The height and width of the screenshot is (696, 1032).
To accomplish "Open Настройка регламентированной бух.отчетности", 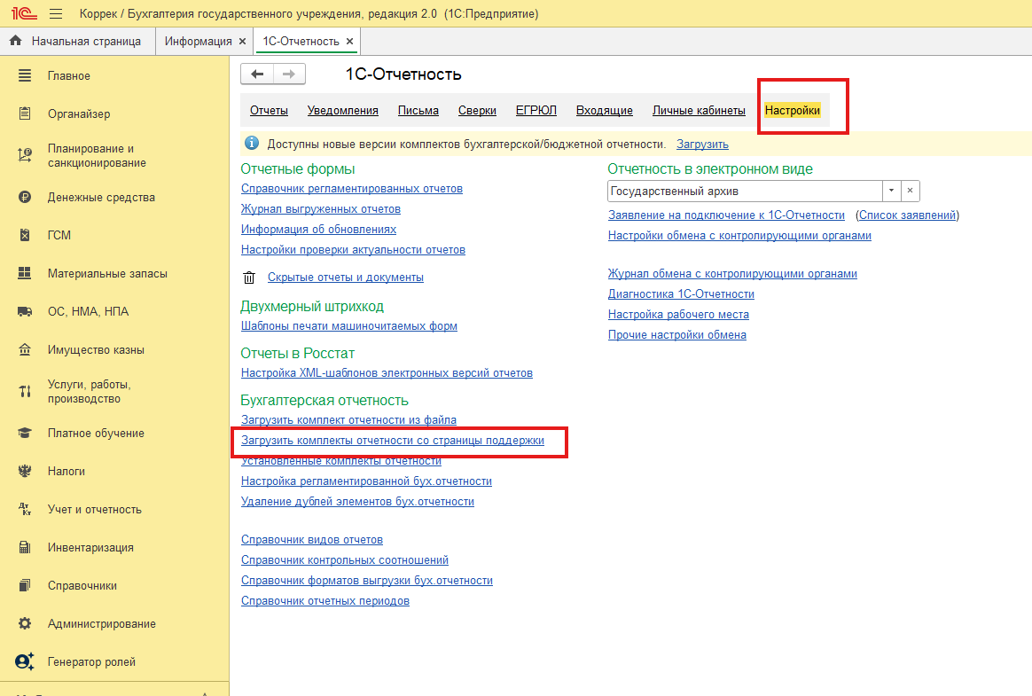I will click(366, 481).
